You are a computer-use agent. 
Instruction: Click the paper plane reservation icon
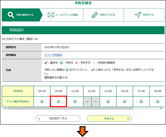[138, 15]
